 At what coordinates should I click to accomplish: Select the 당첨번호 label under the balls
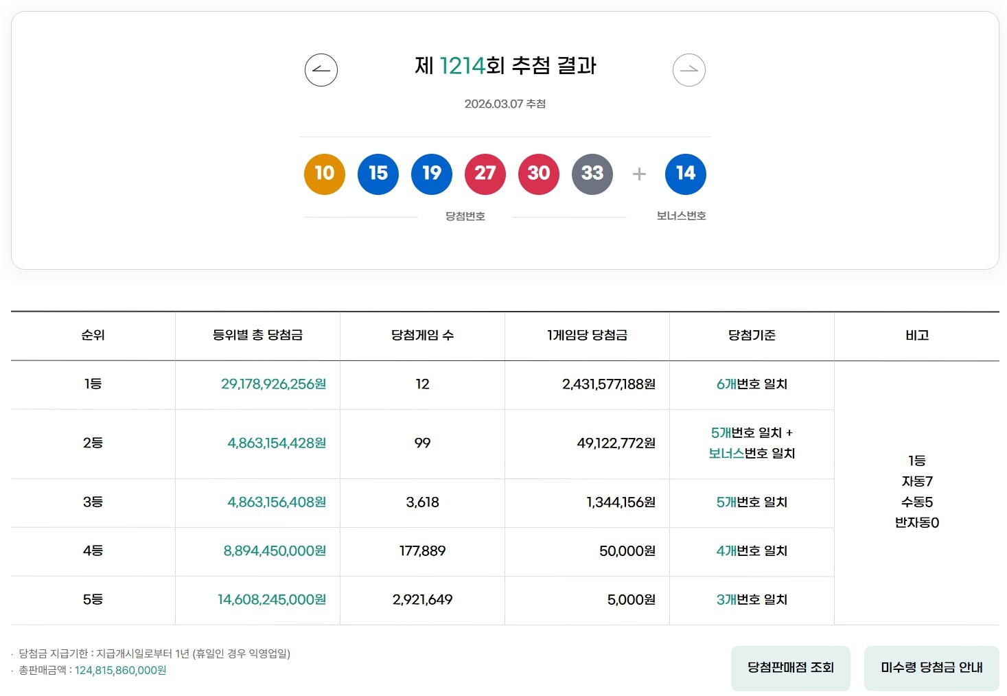click(x=465, y=215)
